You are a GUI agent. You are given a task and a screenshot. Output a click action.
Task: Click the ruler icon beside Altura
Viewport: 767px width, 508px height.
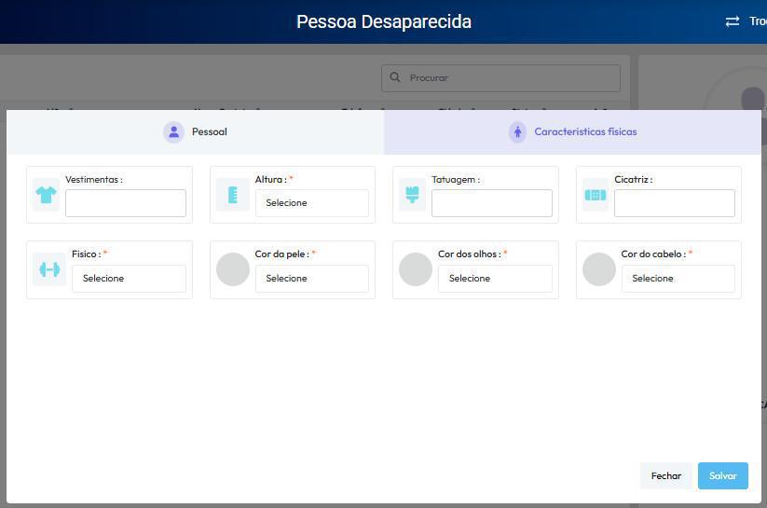click(x=233, y=195)
